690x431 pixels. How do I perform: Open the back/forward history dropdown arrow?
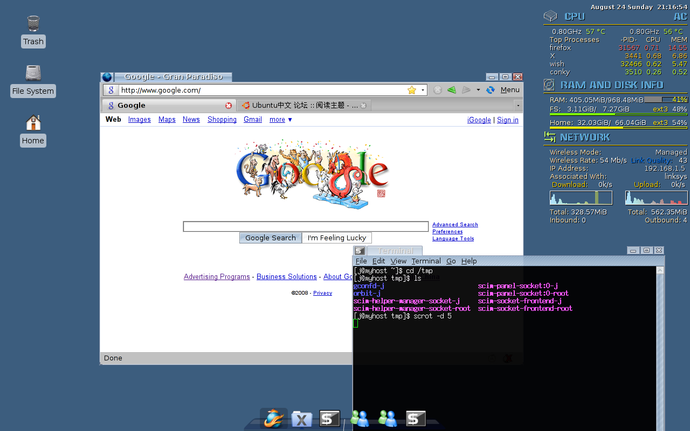click(478, 90)
